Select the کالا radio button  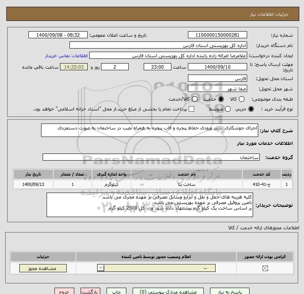coord(241,99)
